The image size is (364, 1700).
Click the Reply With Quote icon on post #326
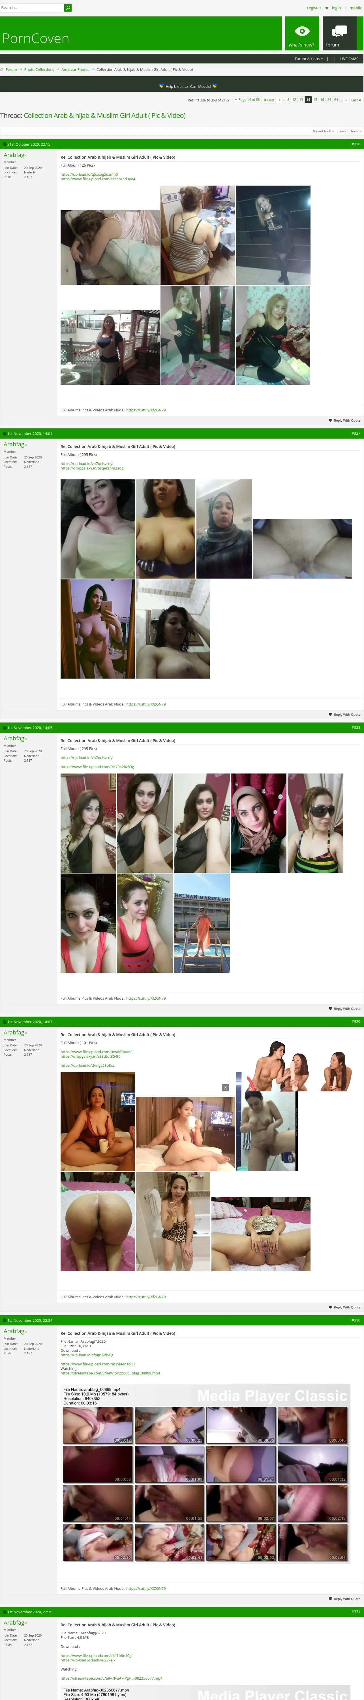tap(330, 420)
